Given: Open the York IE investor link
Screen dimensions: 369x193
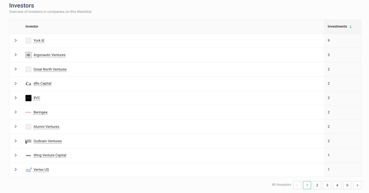Looking at the screenshot, I should 39,40.
